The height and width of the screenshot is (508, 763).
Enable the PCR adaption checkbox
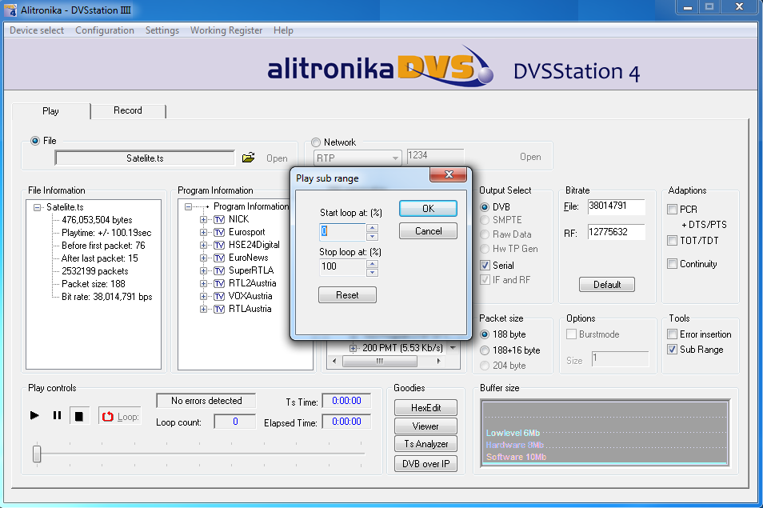673,210
